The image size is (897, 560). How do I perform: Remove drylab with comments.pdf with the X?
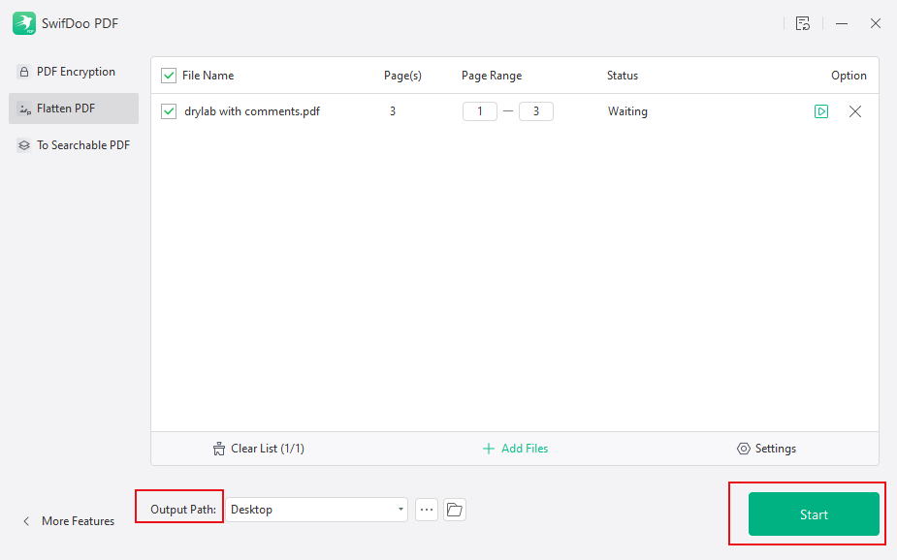[854, 111]
